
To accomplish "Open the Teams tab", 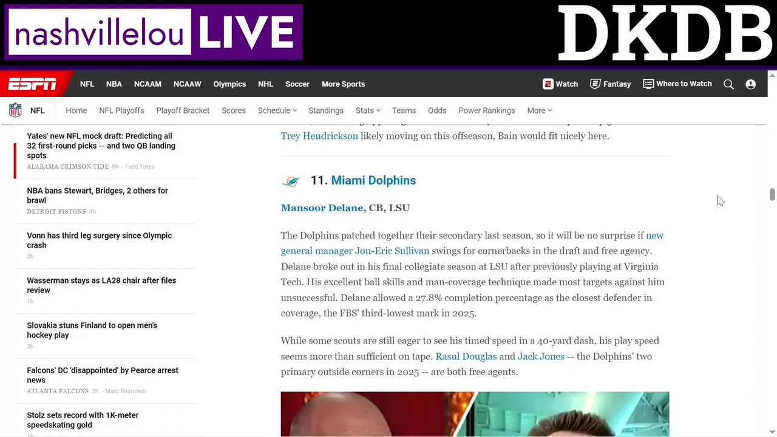I will coord(404,110).
